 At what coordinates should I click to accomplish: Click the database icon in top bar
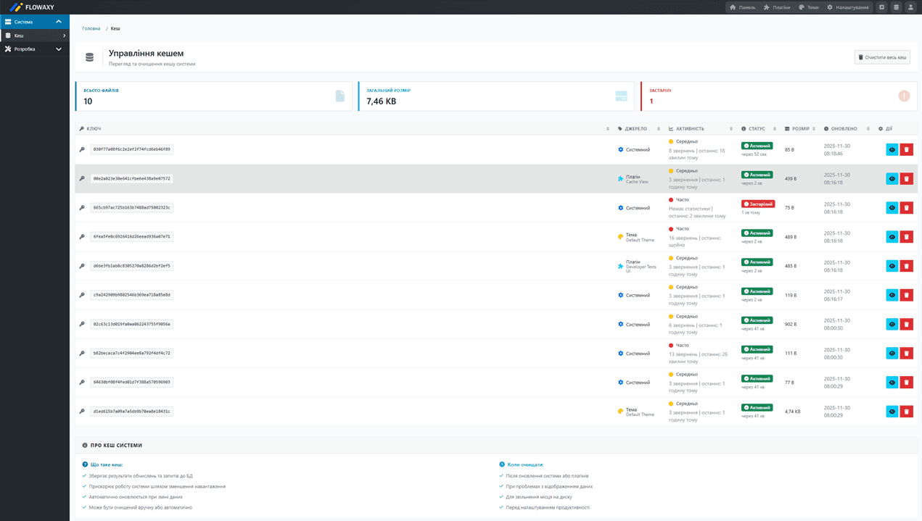896,7
